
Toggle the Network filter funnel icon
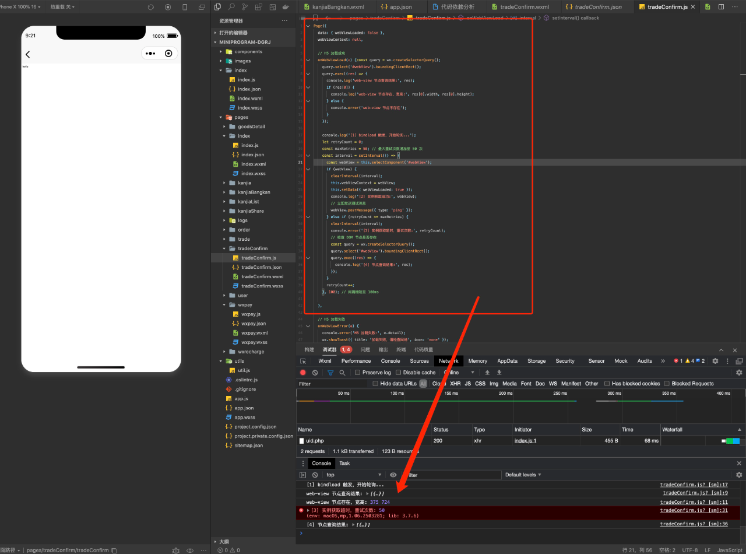[330, 373]
